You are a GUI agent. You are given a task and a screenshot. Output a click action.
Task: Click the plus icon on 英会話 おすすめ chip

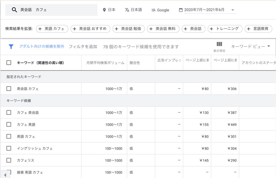coord(75,29)
